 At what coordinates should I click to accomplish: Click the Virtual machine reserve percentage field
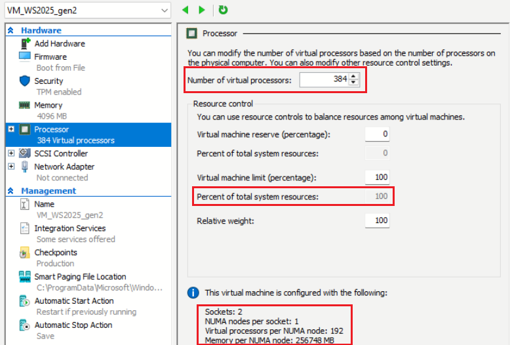[377, 134]
